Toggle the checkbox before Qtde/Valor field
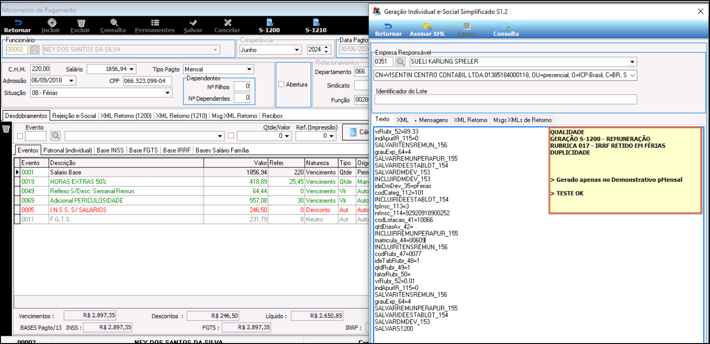Screen dimensions: 710x344 [231, 136]
